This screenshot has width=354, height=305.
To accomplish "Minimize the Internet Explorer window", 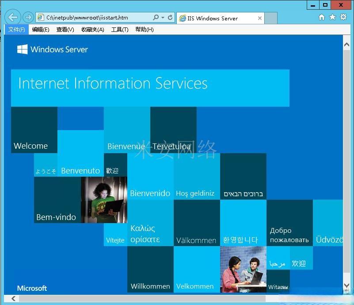I will click(313, 5).
